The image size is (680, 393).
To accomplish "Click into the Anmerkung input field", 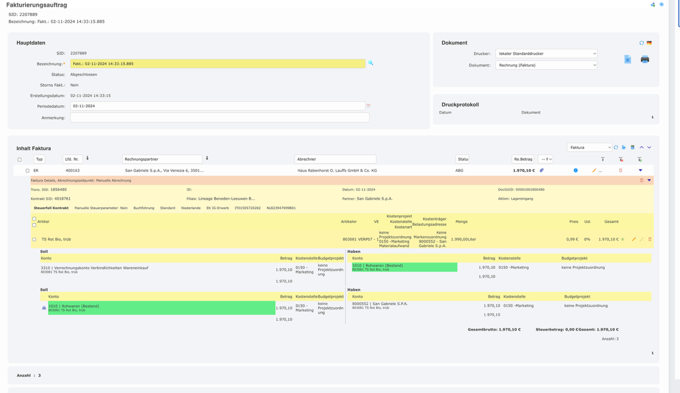I will point(220,118).
